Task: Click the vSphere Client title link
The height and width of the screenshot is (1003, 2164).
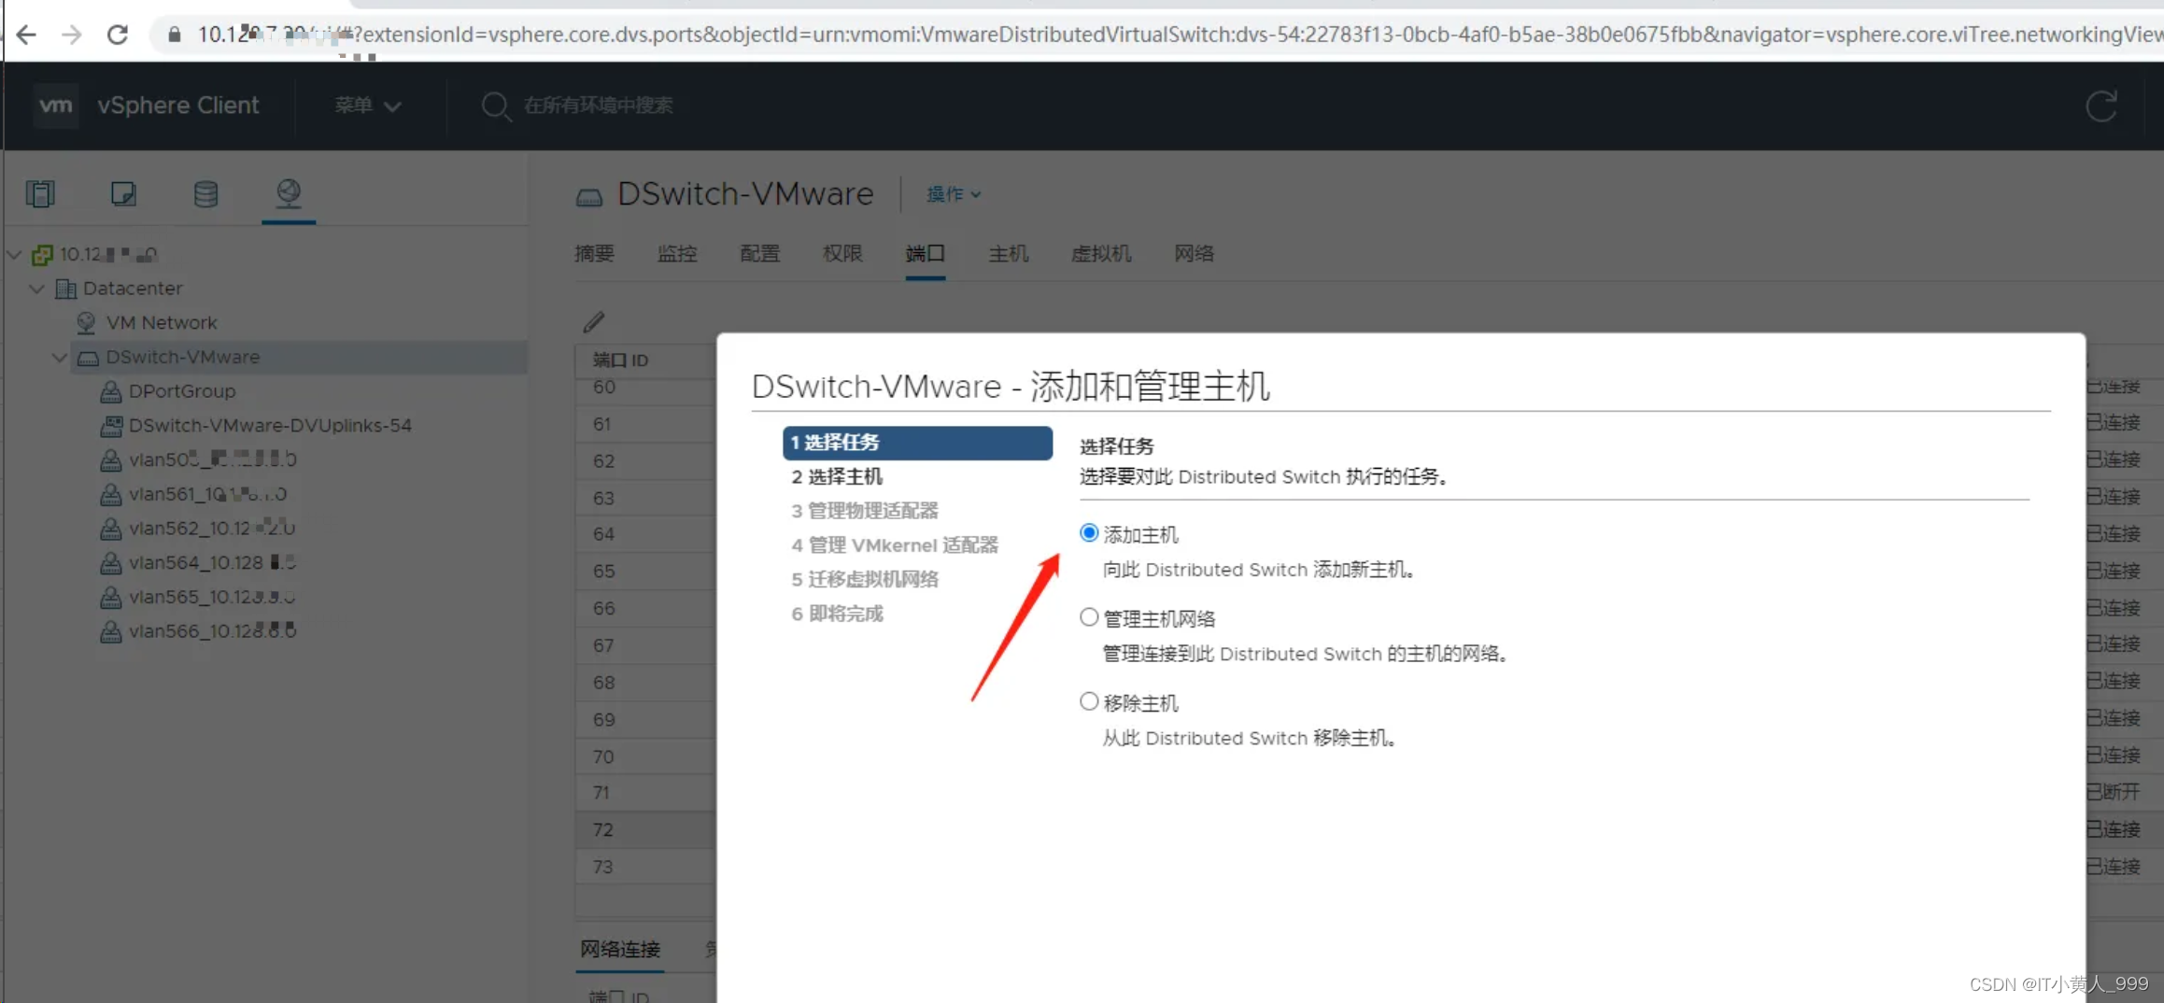Action: point(178,106)
